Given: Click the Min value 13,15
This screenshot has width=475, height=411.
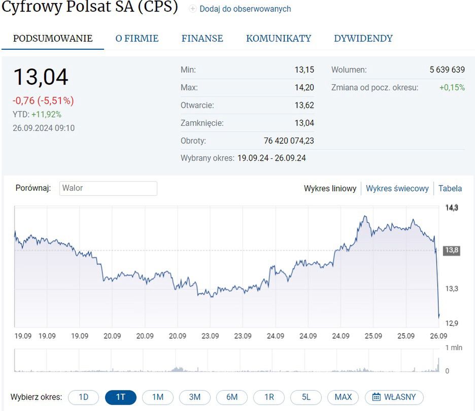Looking at the screenshot, I should pos(304,70).
